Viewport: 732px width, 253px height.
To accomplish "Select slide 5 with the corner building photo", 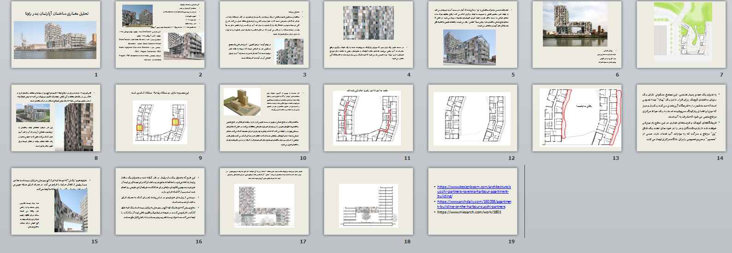I will pyautogui.click(x=472, y=35).
